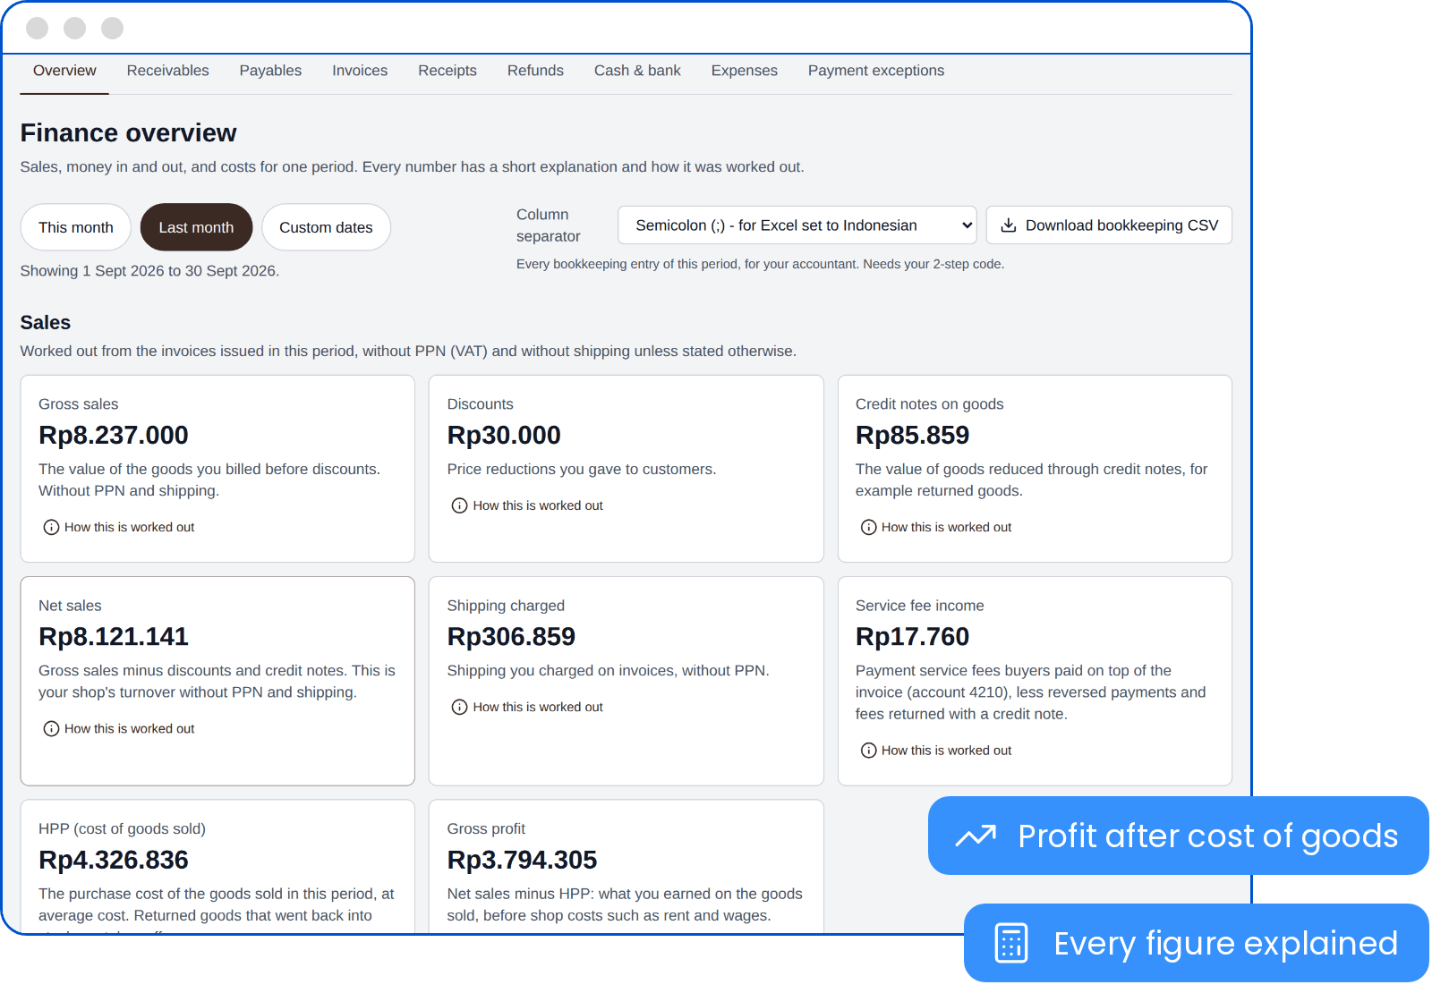Click the Gross profit card label
The image size is (1432, 993).
pyautogui.click(x=486, y=829)
